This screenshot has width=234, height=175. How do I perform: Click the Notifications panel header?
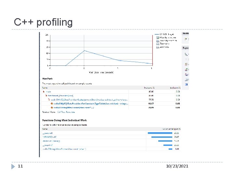tap(185, 33)
